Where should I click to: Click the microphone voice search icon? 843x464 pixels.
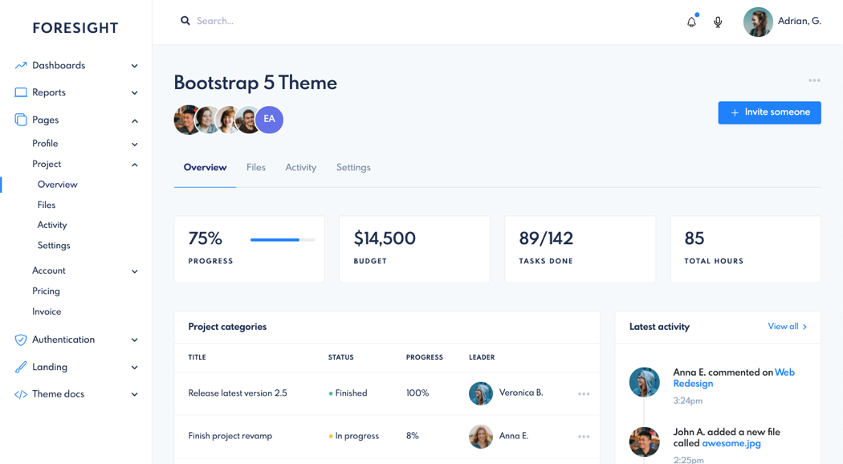click(718, 22)
